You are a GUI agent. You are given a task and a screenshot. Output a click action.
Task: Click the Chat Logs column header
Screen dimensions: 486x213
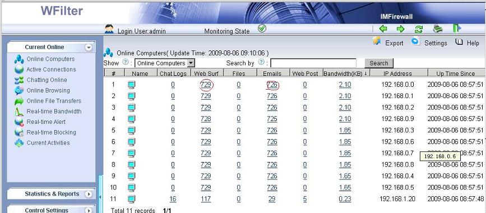point(173,73)
